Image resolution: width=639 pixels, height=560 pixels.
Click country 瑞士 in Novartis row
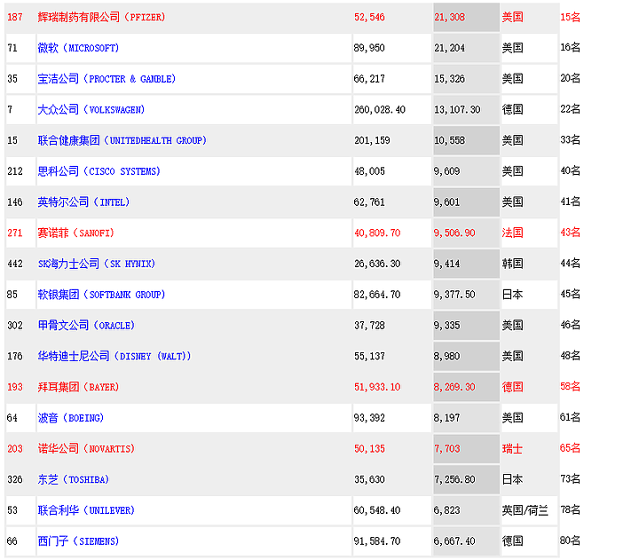[512, 449]
